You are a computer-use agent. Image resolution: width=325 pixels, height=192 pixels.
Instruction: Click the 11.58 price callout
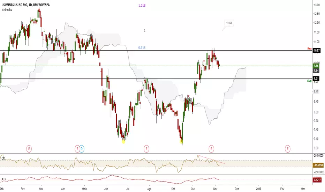[229, 23]
